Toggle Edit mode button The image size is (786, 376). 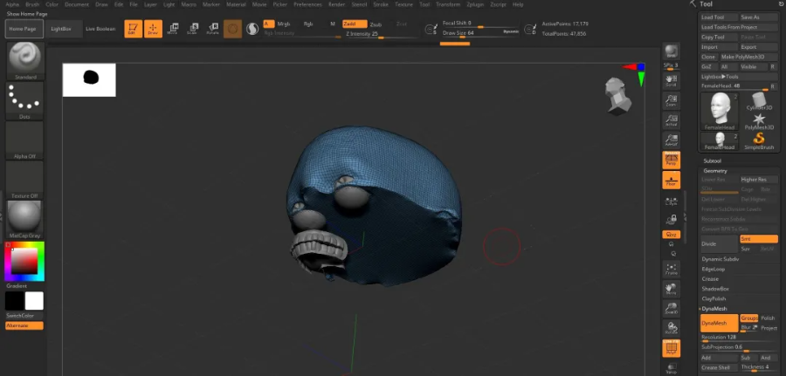point(134,29)
